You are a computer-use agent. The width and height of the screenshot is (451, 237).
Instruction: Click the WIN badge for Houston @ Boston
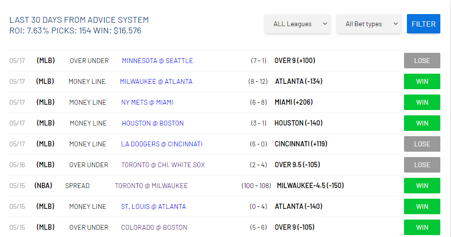click(422, 123)
